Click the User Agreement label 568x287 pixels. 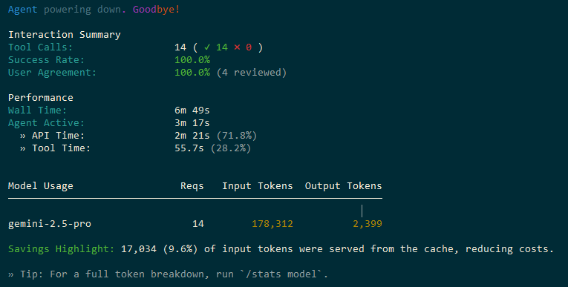pyautogui.click(x=52, y=73)
